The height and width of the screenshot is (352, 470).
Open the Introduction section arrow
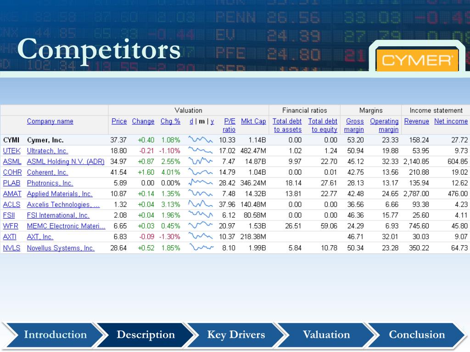point(55,335)
